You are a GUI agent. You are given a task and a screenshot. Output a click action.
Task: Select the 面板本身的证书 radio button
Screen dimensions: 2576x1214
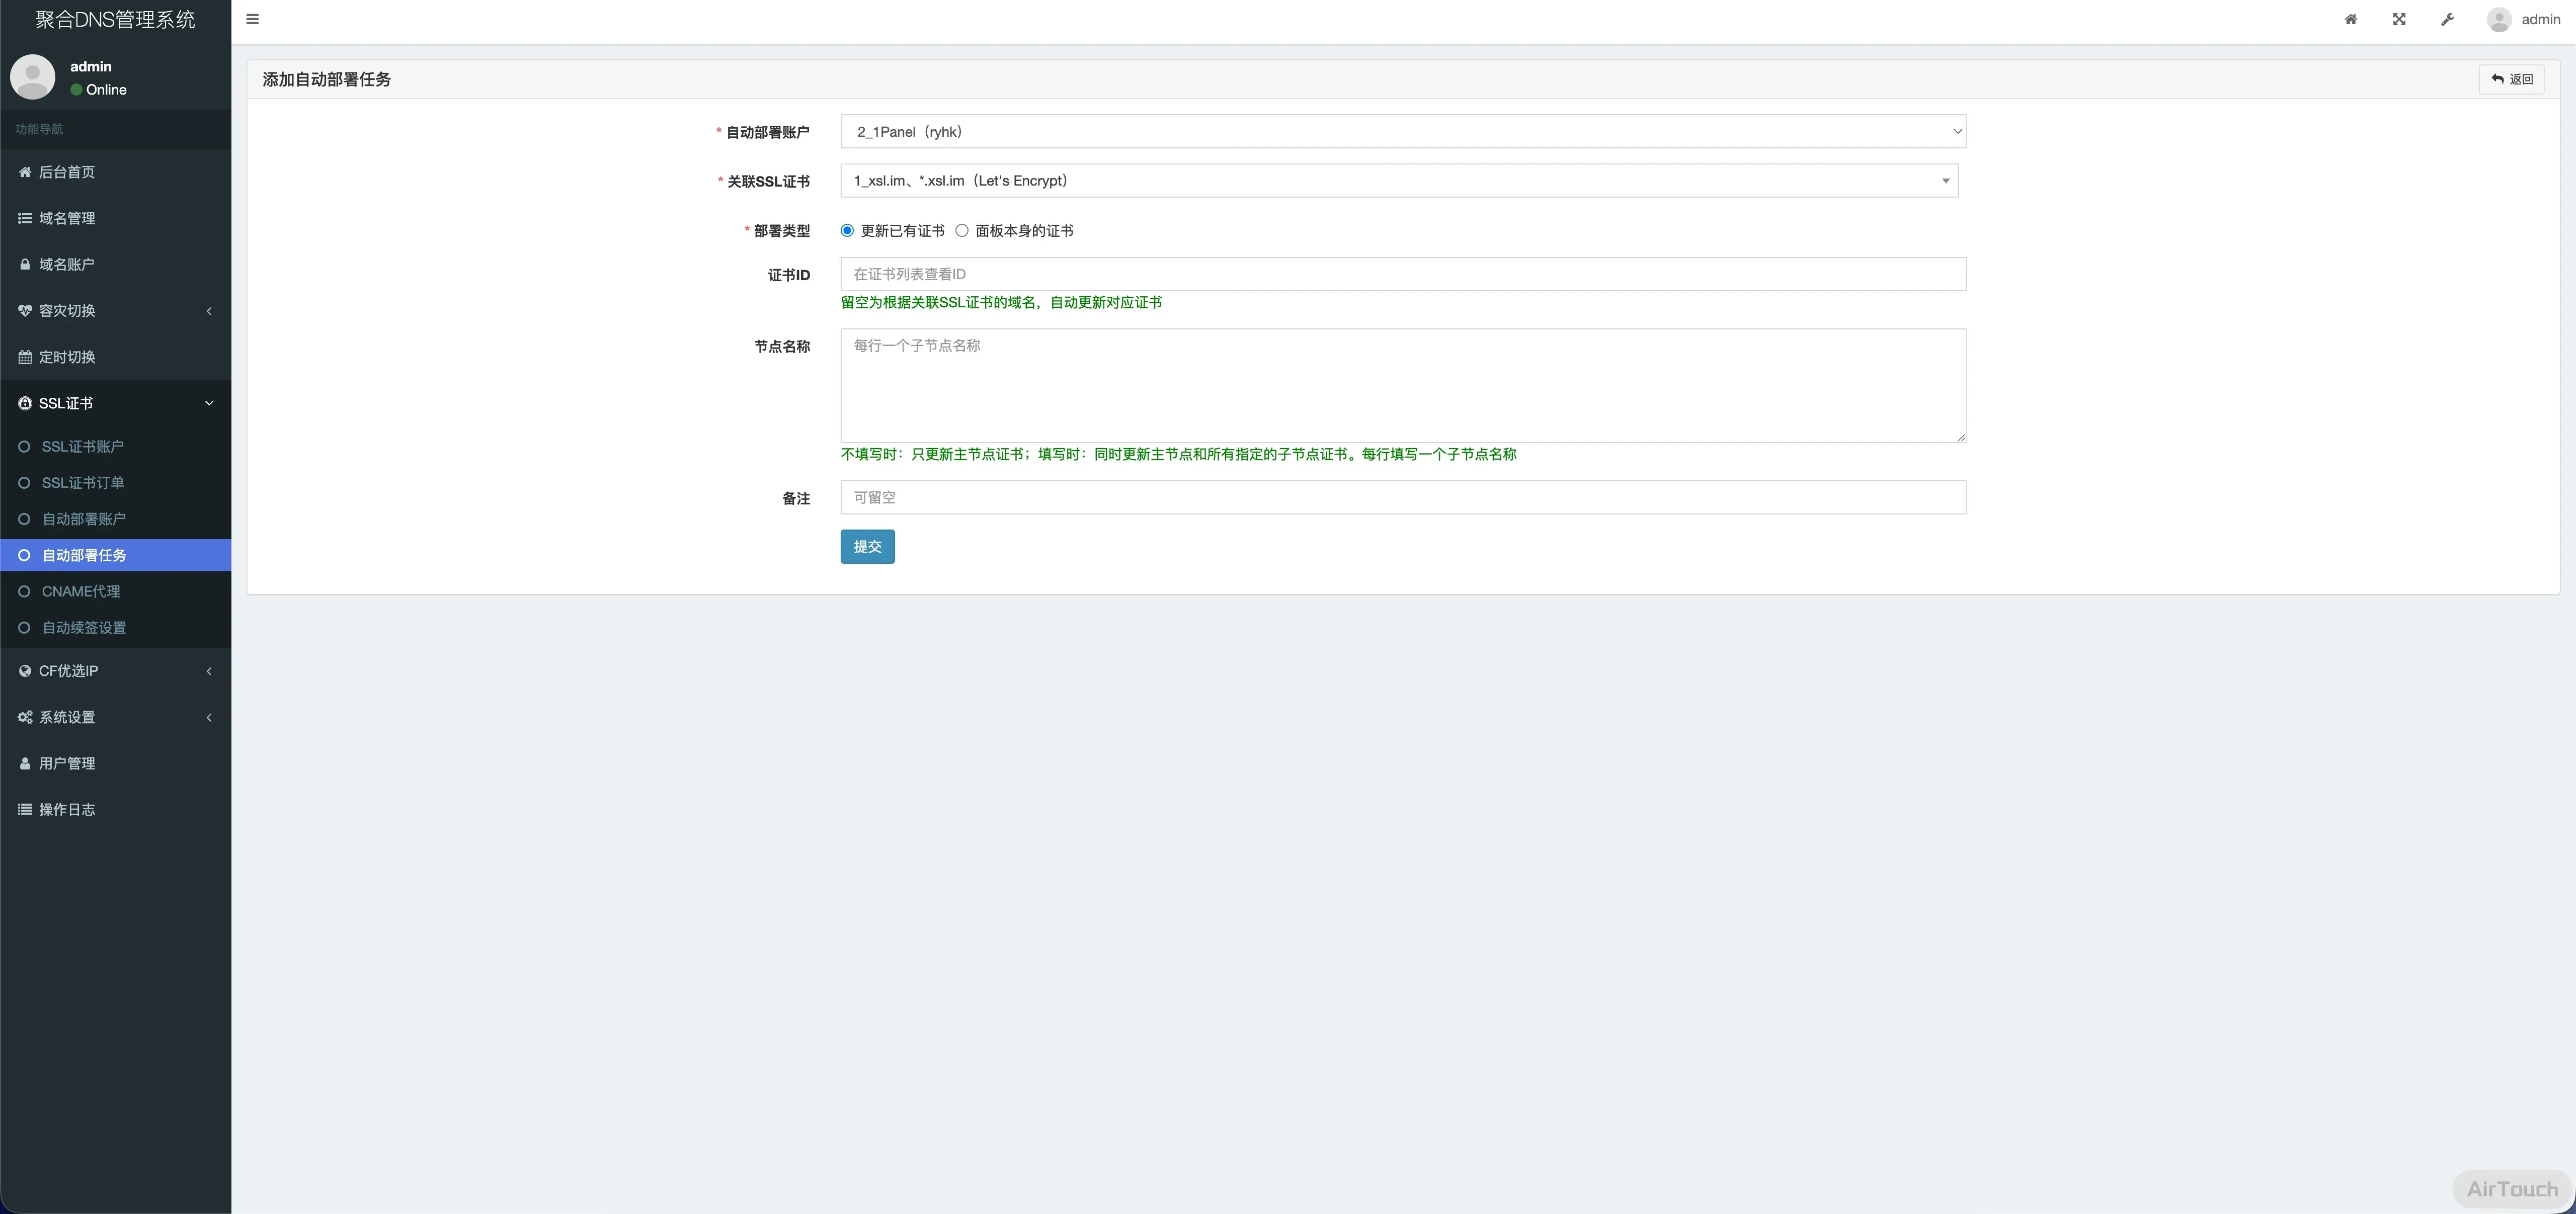962,231
